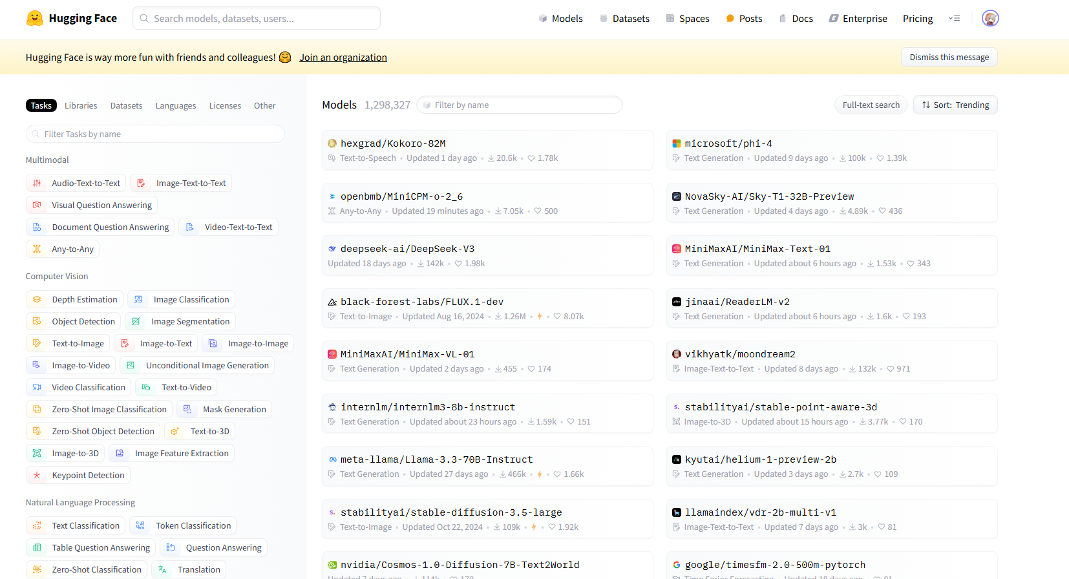This screenshot has width=1069, height=579.
Task: Toggle the Text-to-3D task filter
Action: point(200,432)
